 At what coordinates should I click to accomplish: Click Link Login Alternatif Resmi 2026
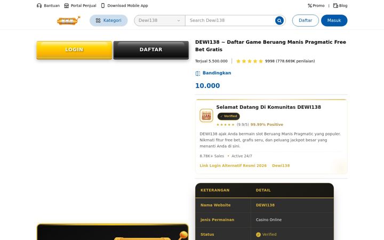click(x=233, y=166)
